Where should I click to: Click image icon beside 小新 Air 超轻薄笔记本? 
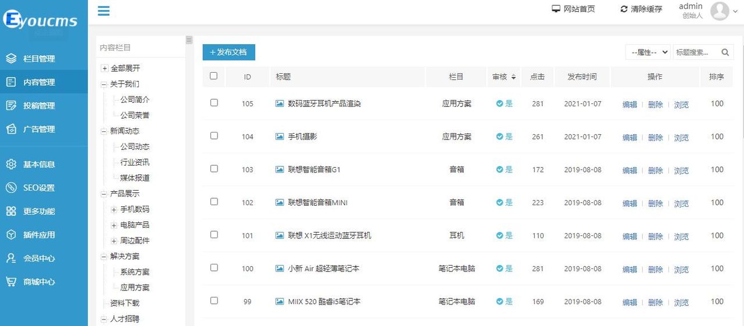tap(280, 268)
